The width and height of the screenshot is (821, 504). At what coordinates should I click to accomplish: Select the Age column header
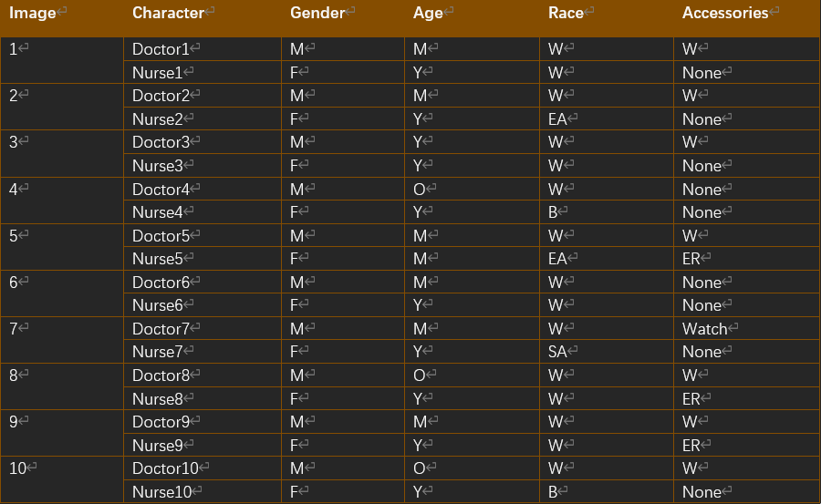point(428,14)
